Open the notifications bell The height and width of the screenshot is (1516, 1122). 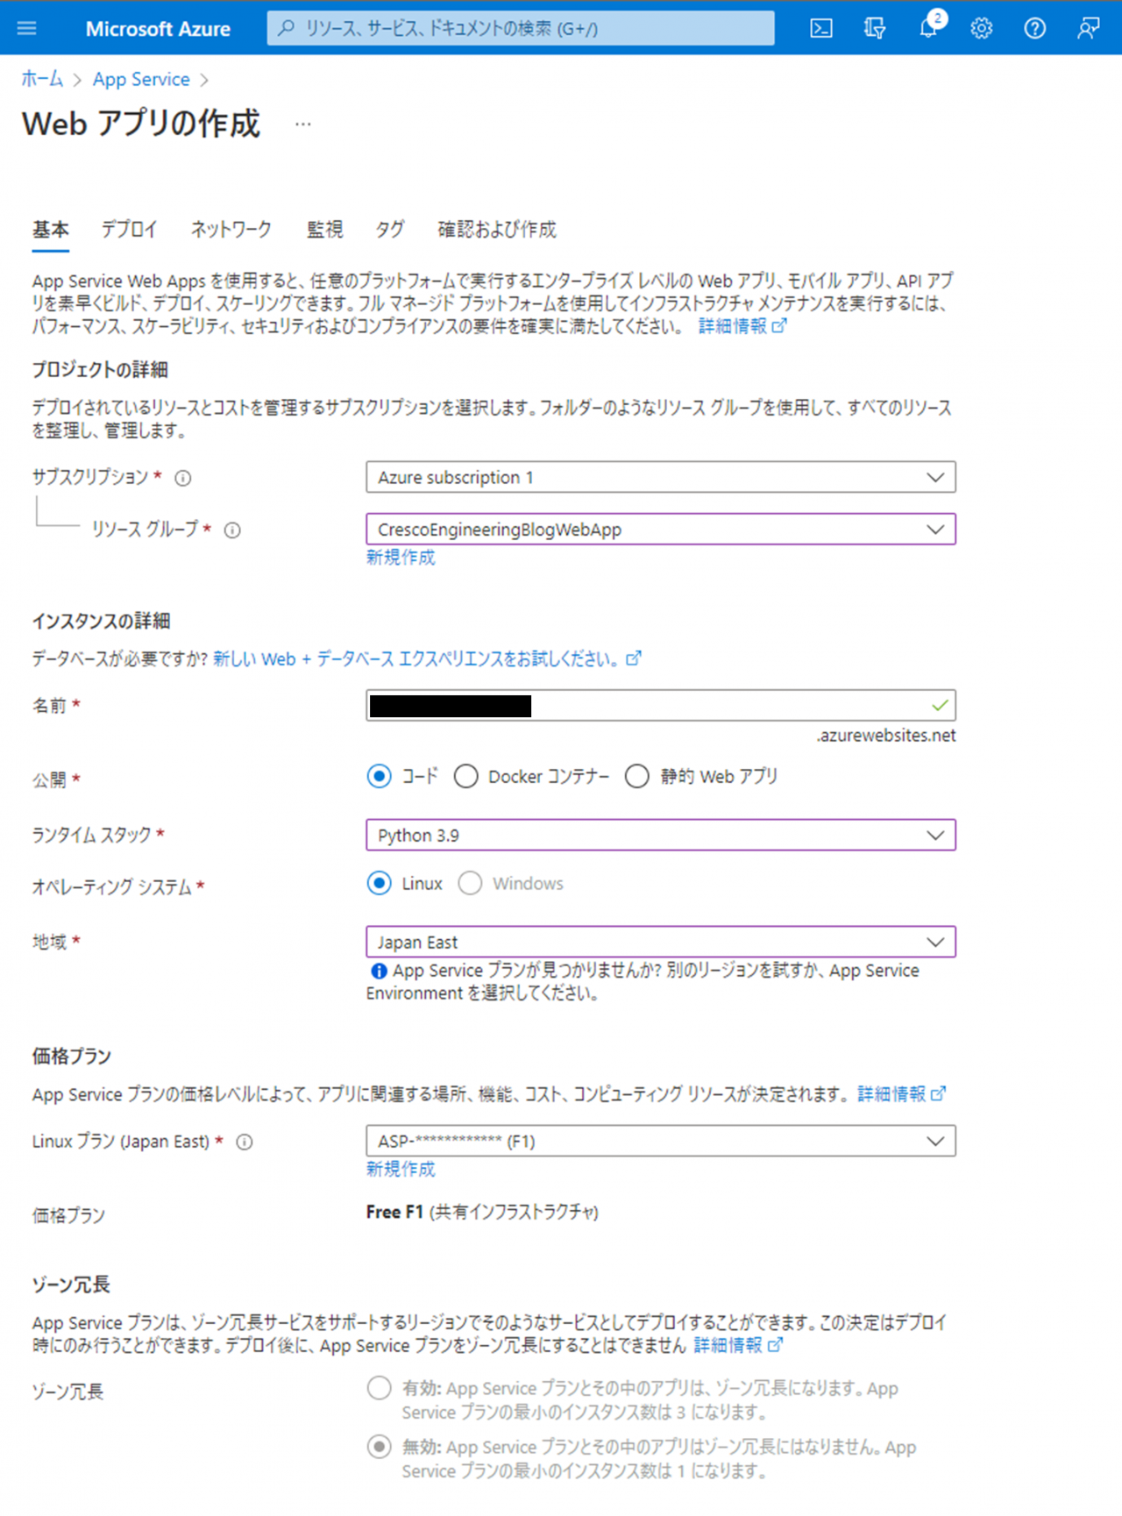(x=928, y=28)
